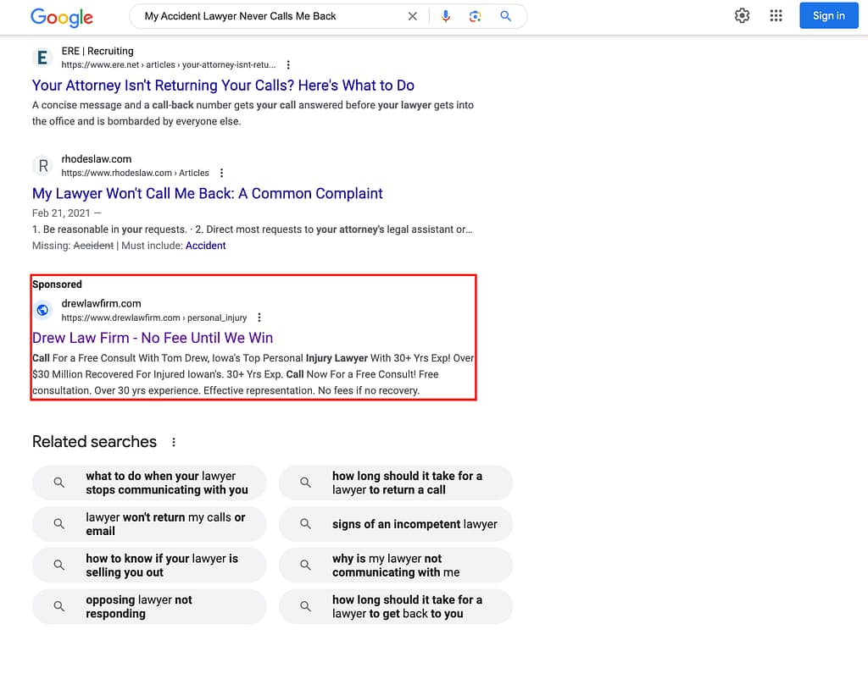This screenshot has width=868, height=679.
Task: Click the rhodeslaw.com Articles URL text
Action: 135,173
